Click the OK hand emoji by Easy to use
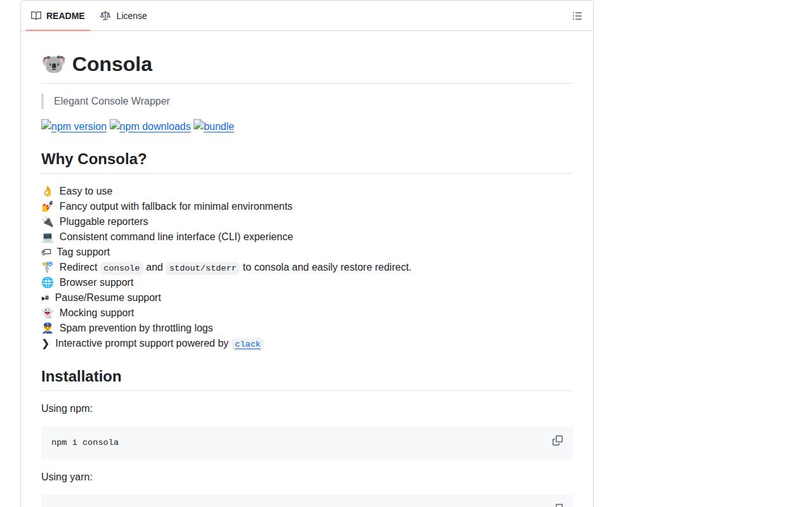812x507 pixels. (48, 191)
